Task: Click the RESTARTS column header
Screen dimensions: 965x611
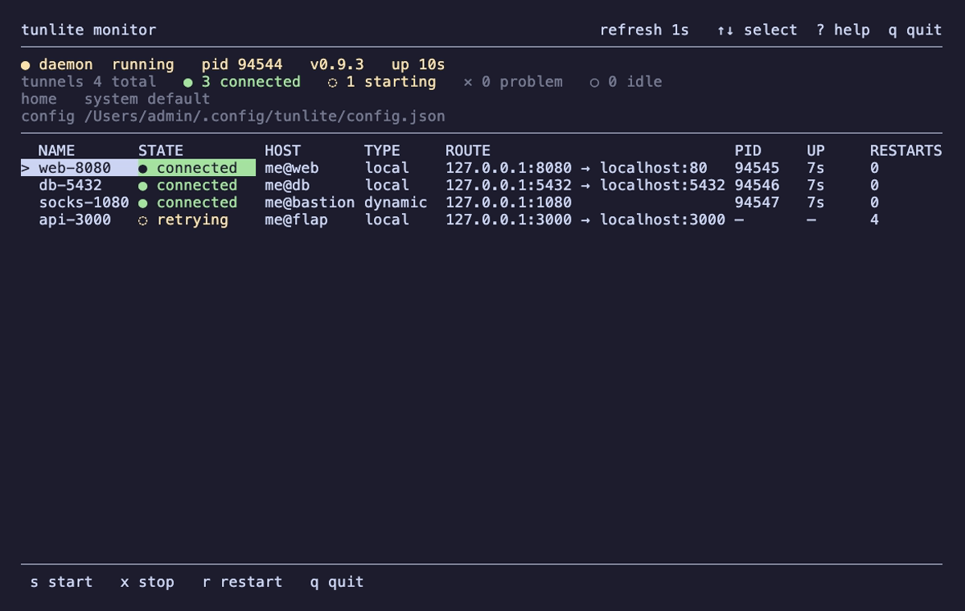Action: click(x=905, y=150)
